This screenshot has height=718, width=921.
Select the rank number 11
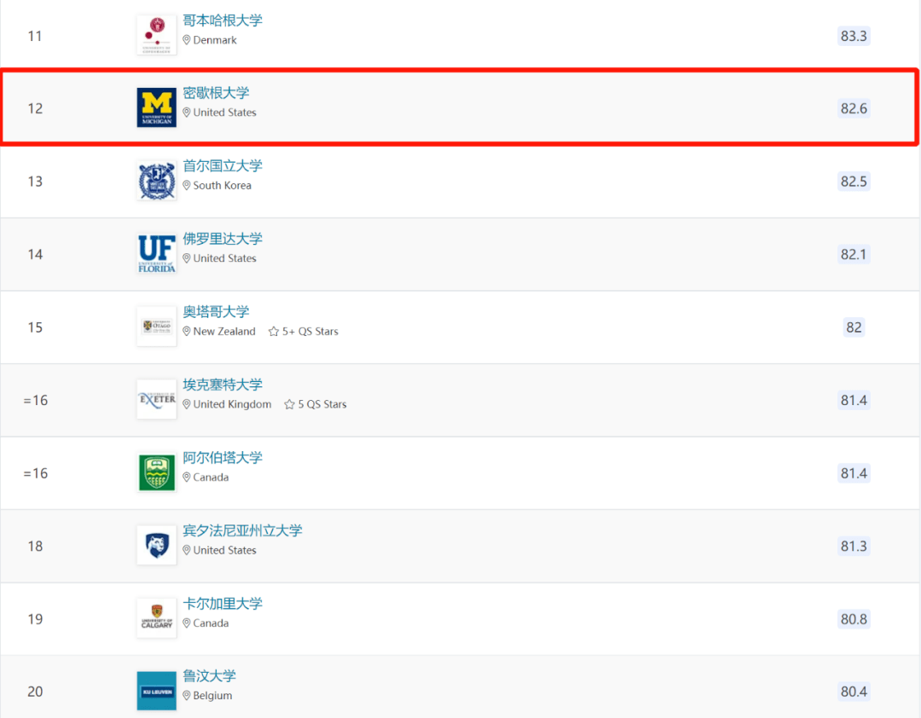point(35,36)
